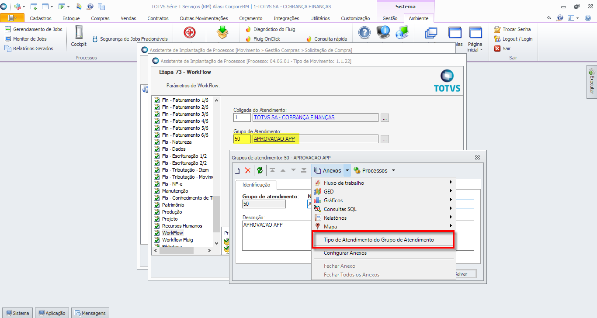
Task: Open Gerenciamento de Jobs
Action: tap(34, 29)
